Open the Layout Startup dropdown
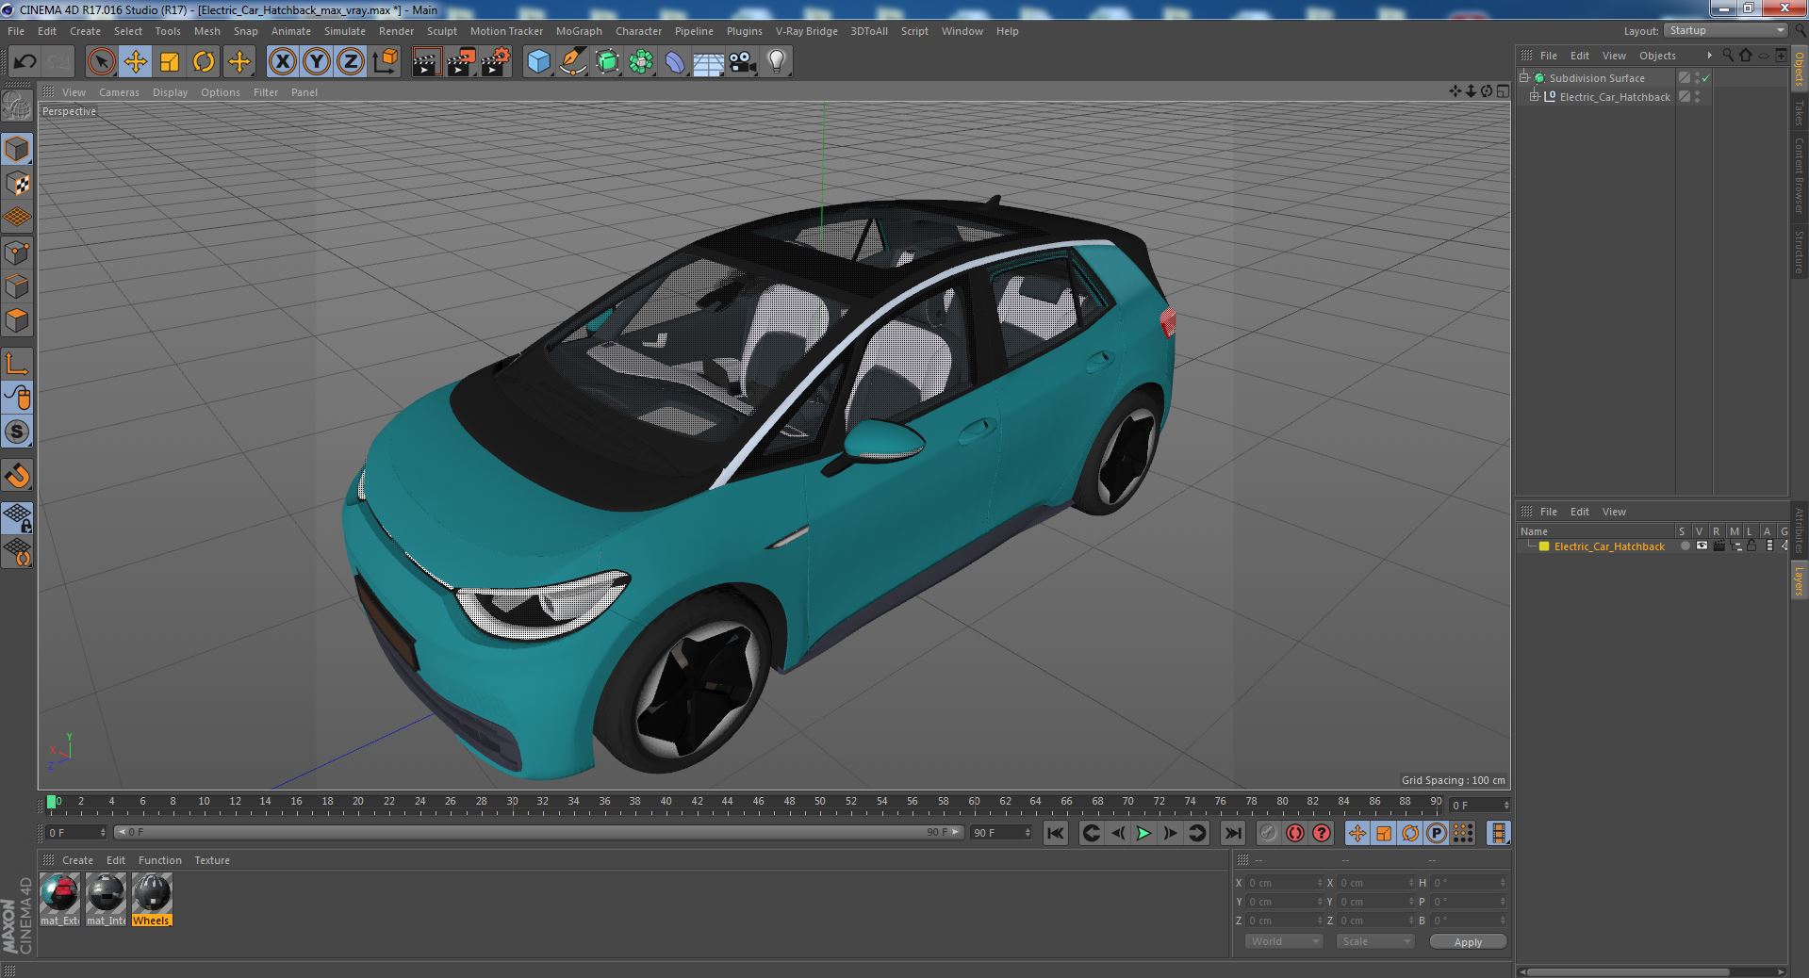This screenshot has height=978, width=1809. [1725, 31]
